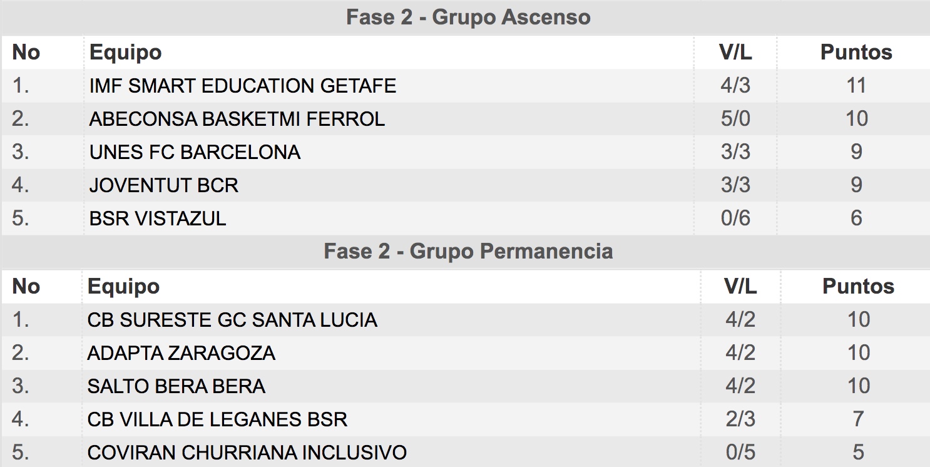Click Fase 2 - Grupo Ascenso header
Viewport: 930px width, 467px height.
coord(468,17)
